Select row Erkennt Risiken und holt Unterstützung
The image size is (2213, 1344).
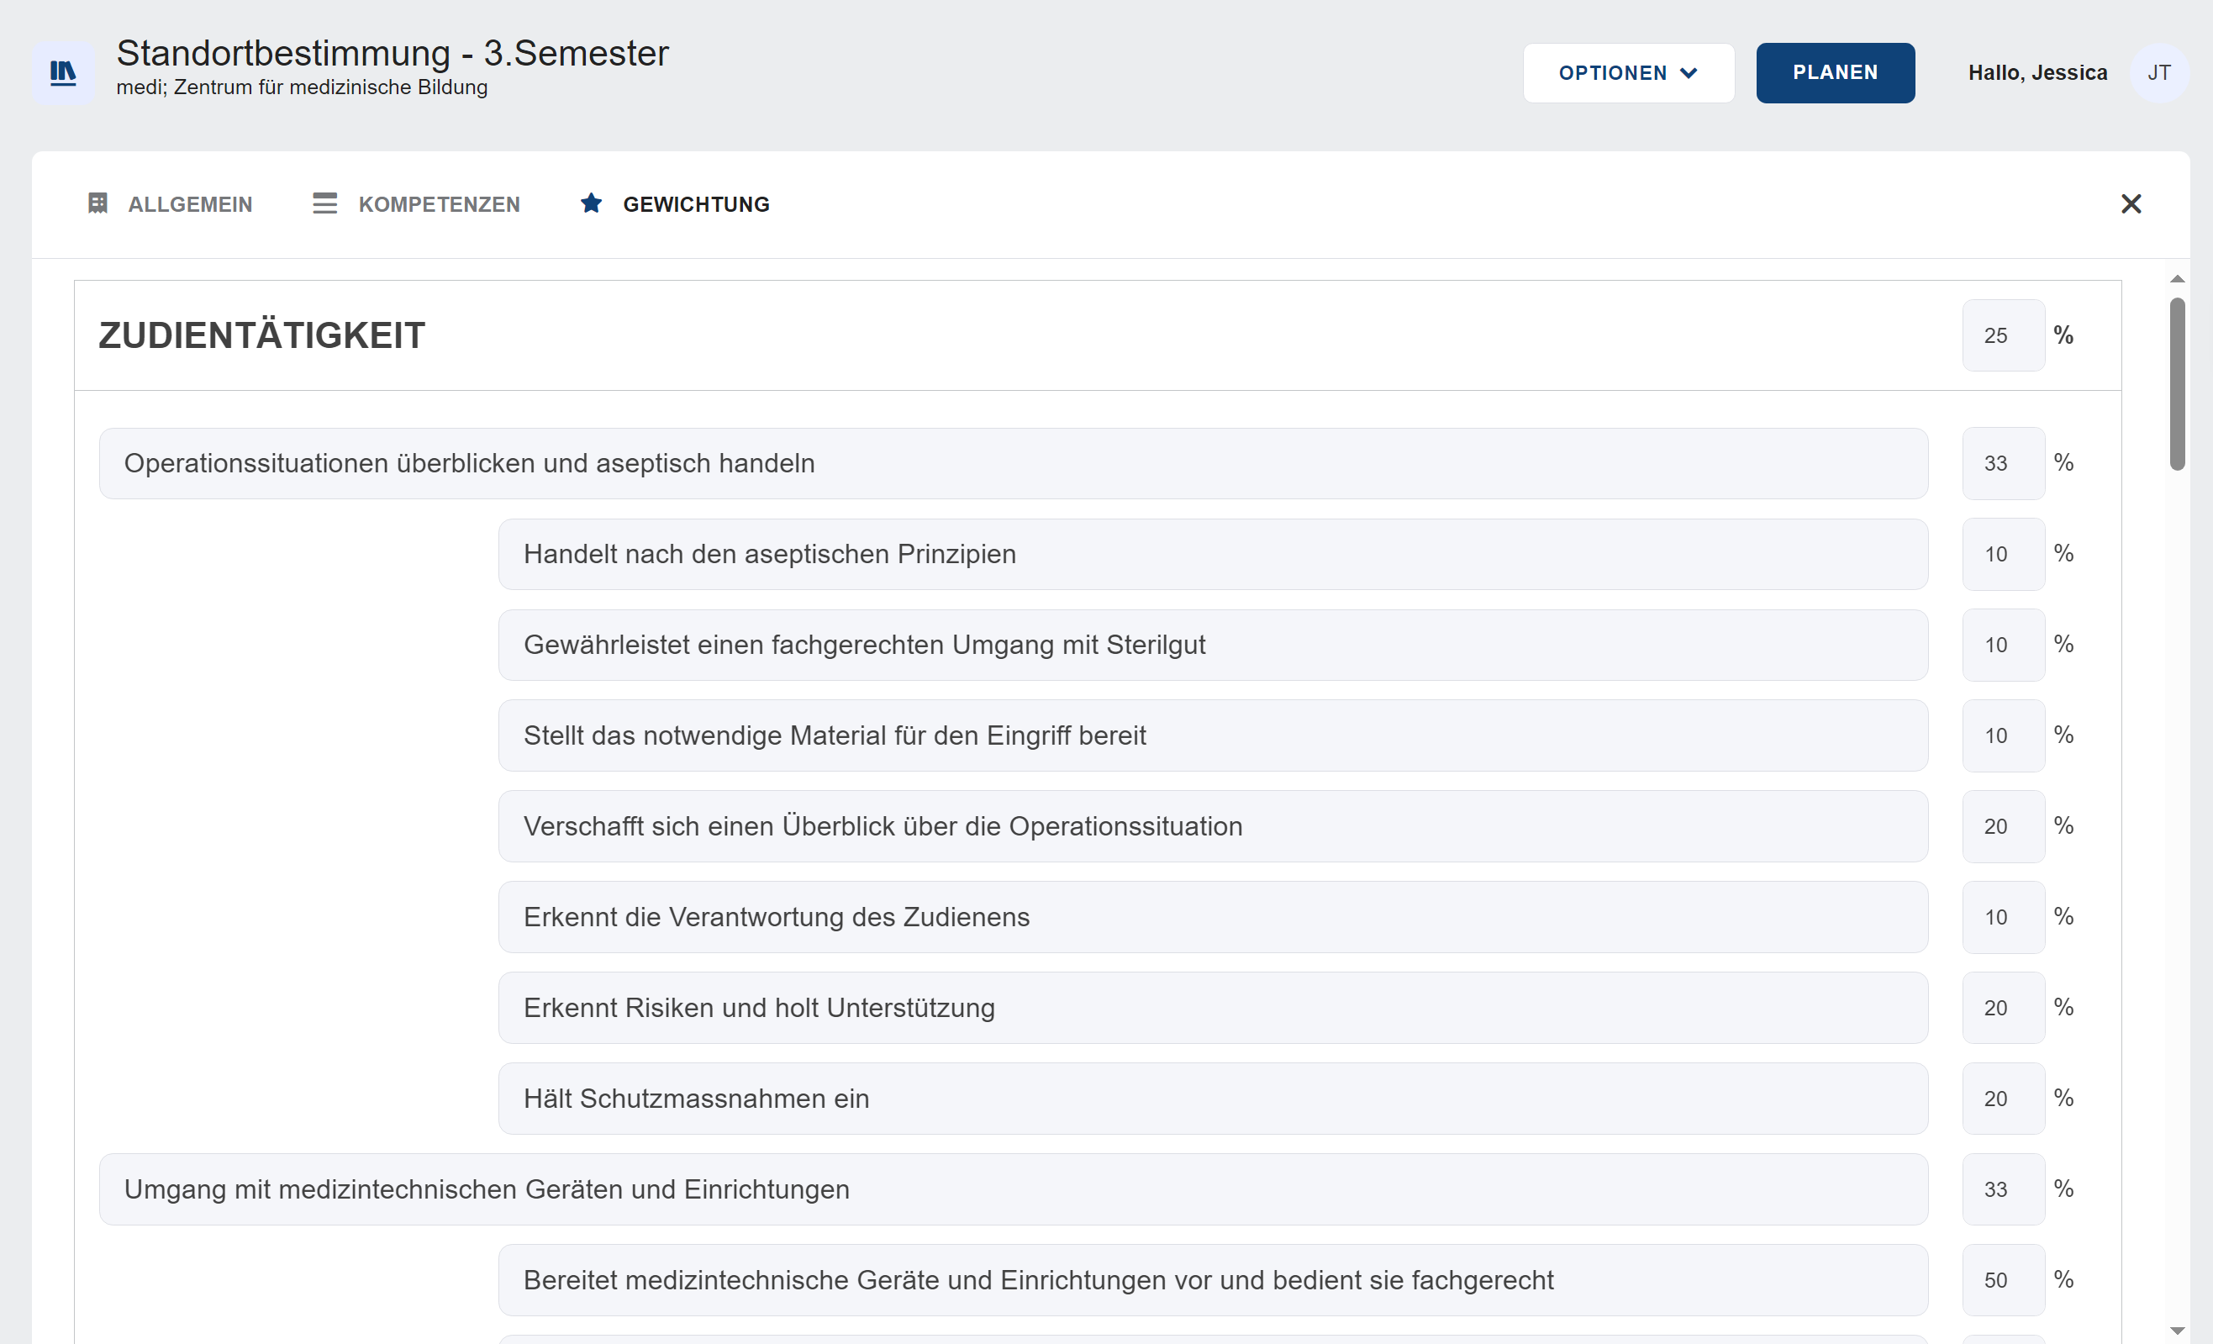[x=1214, y=1008]
